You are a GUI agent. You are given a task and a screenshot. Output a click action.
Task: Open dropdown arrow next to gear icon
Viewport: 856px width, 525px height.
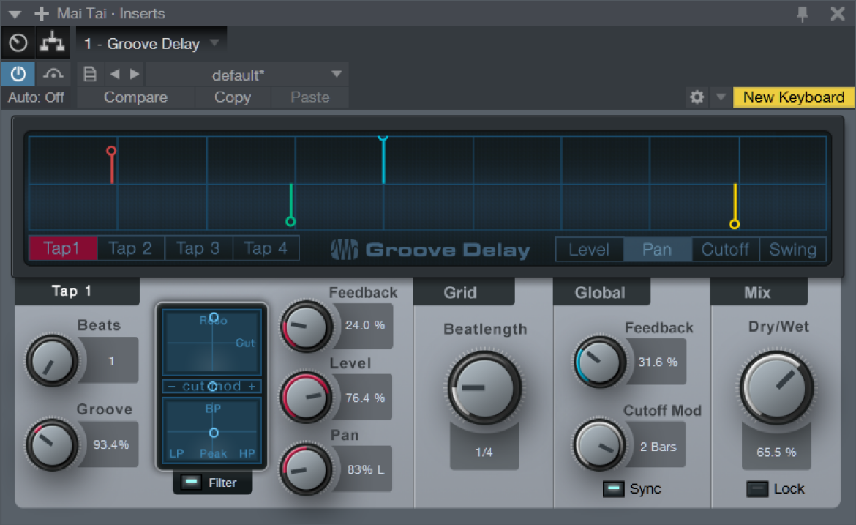[721, 97]
